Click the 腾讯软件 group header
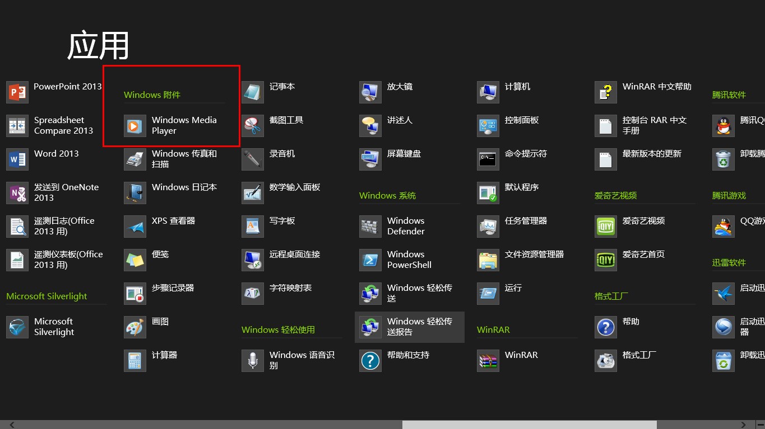Viewport: 765px width, 429px height. 729,95
